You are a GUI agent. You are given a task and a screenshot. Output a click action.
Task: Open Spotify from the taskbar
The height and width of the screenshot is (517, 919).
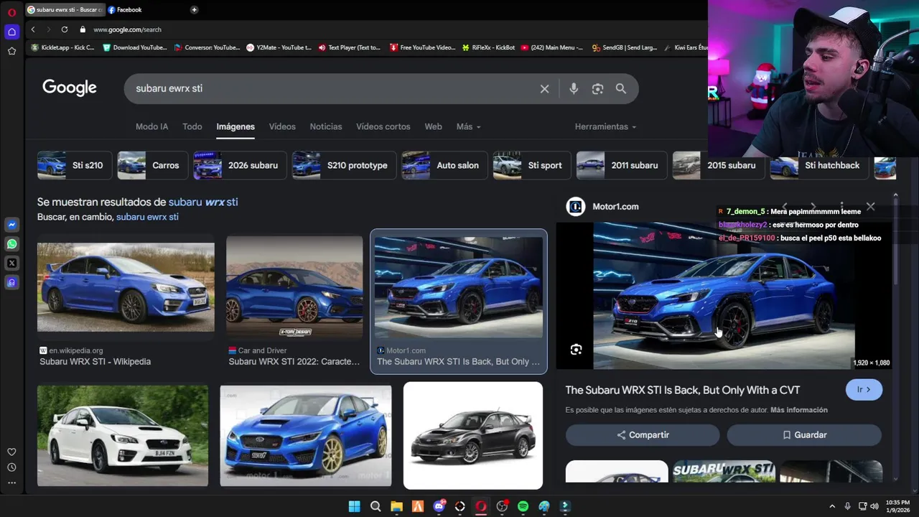(x=523, y=506)
